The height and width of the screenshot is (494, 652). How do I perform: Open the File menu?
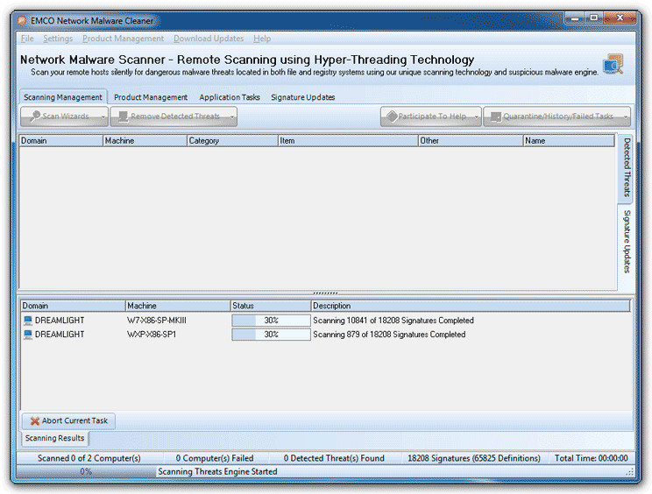(x=27, y=39)
